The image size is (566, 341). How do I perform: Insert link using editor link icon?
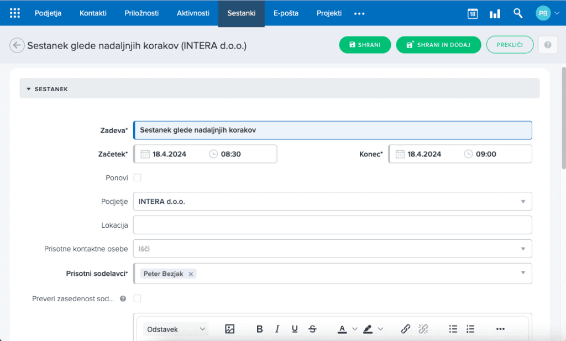coord(406,329)
